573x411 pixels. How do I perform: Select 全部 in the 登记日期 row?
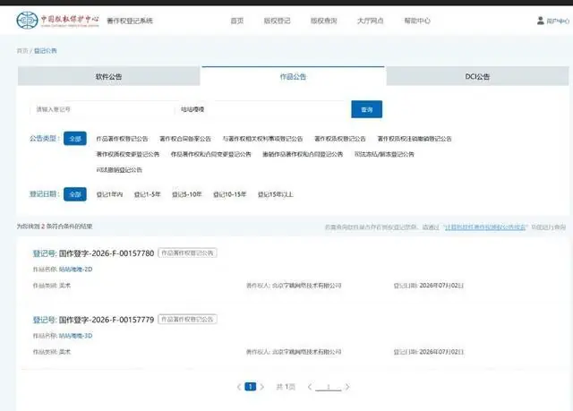point(75,194)
